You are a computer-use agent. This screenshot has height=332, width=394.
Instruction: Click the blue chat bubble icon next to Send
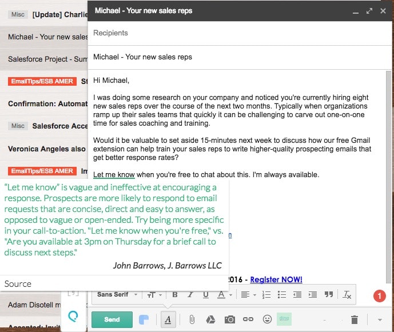[144, 319]
